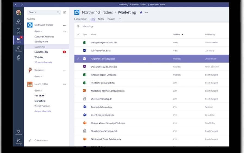Open the Website channel
The height and width of the screenshot is (153, 245).
39,57
